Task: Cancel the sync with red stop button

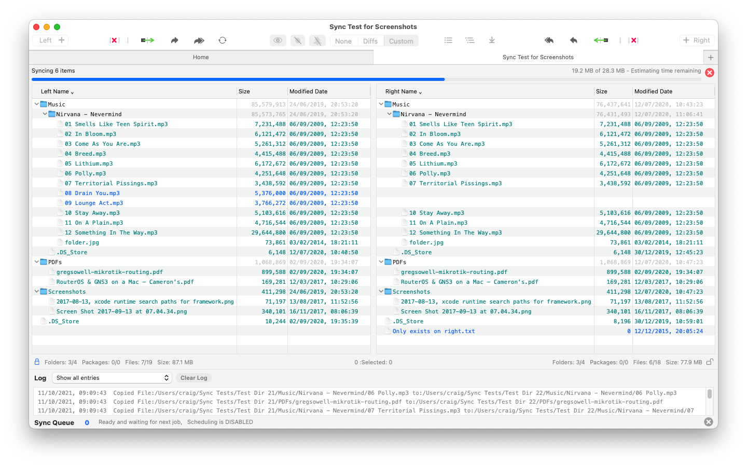Action: (710, 73)
